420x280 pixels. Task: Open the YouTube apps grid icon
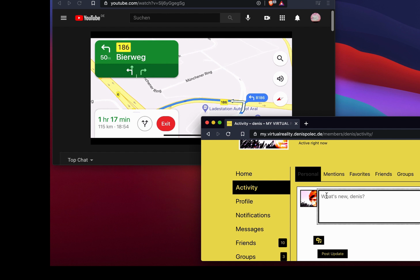click(x=282, y=18)
